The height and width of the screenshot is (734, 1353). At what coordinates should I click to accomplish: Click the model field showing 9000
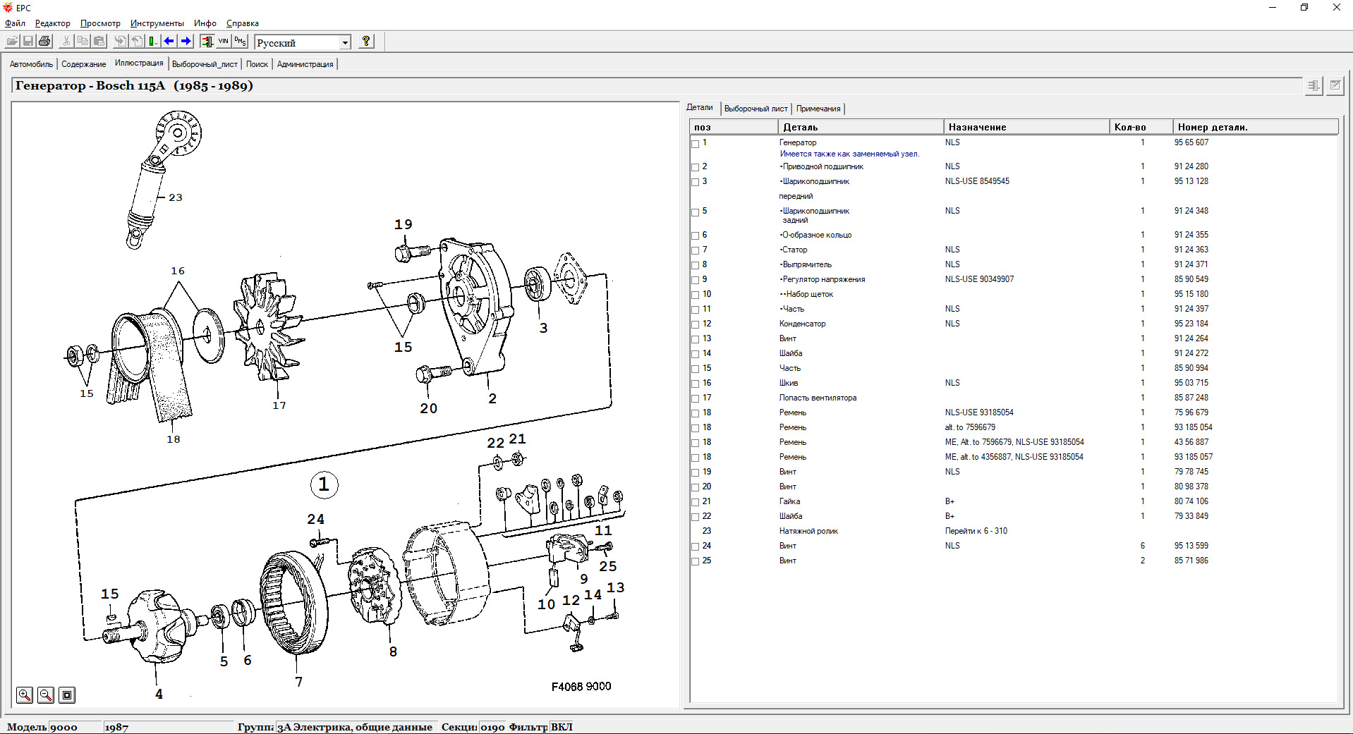[x=75, y=727]
